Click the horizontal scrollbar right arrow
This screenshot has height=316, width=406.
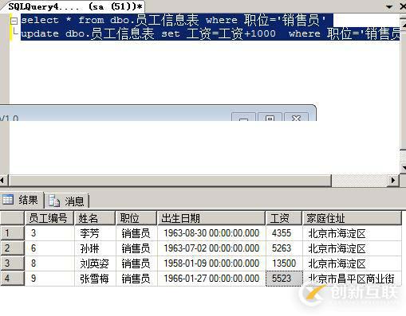pyautogui.click(x=393, y=181)
